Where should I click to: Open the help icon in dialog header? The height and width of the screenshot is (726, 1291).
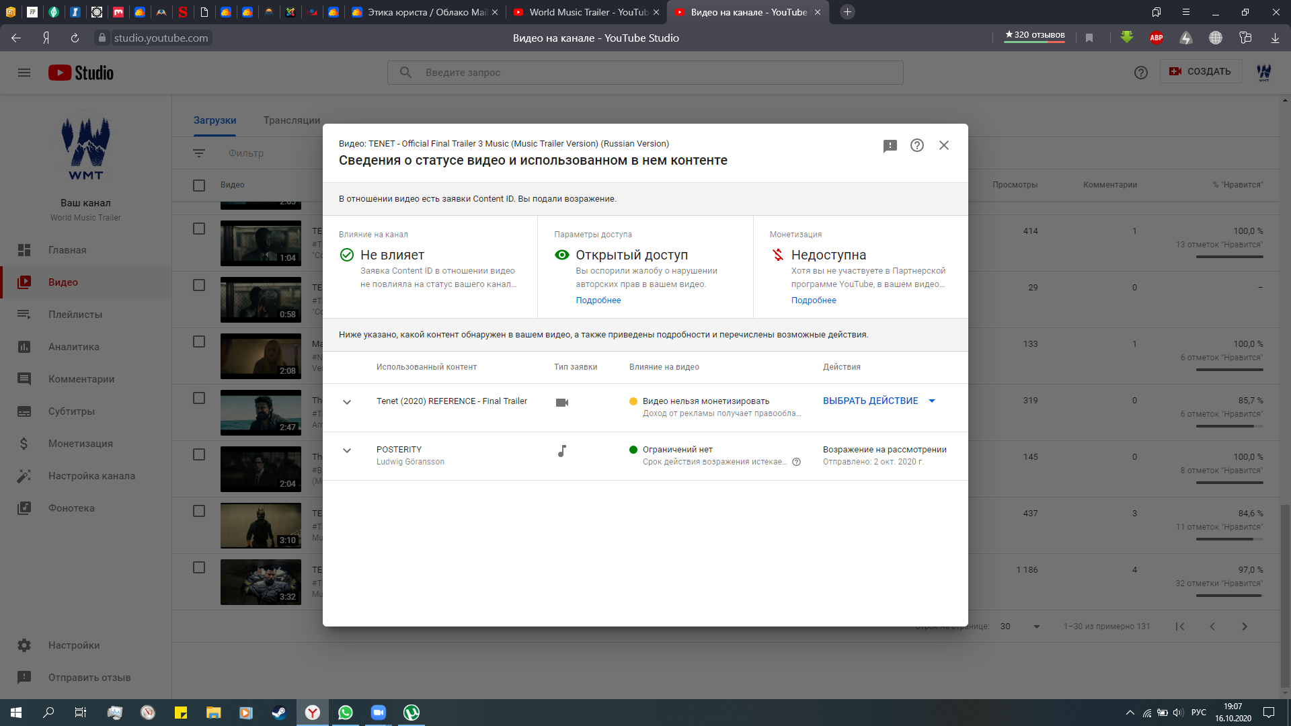916,145
